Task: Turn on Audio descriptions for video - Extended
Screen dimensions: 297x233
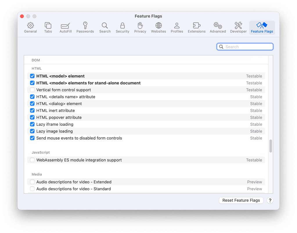Action: coord(32,182)
